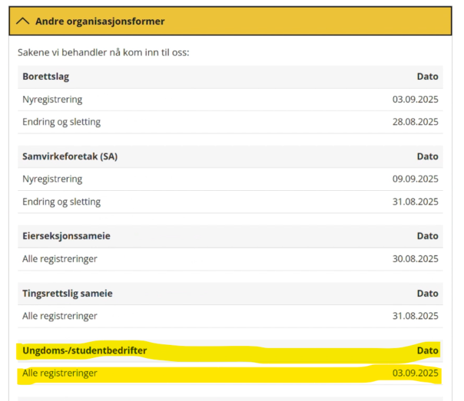The image size is (464, 401).
Task: Click Dato column header in Tingsrettslig sameie table
Action: pos(428,294)
